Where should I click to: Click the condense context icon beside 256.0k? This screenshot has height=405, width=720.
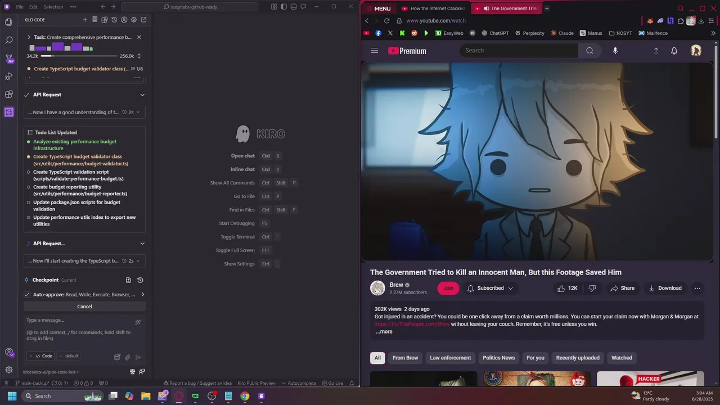click(139, 56)
